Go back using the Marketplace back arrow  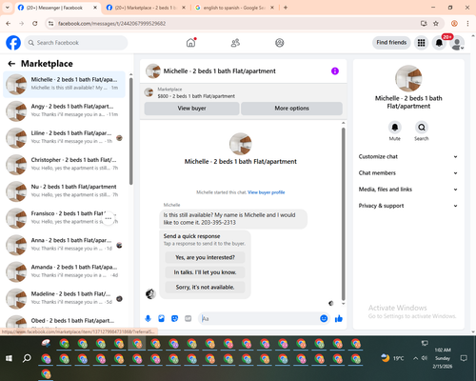coord(11,64)
